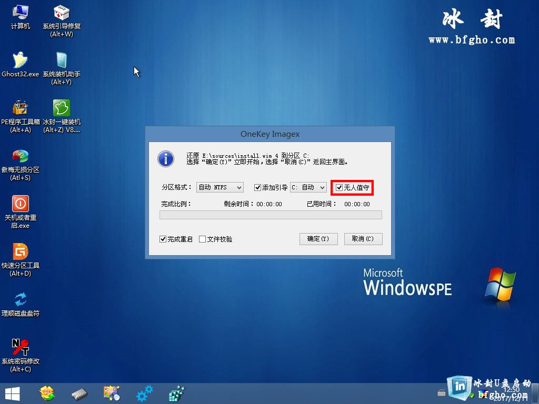539x404 pixels.
Task: Click the restore progress bar
Action: tap(271, 215)
